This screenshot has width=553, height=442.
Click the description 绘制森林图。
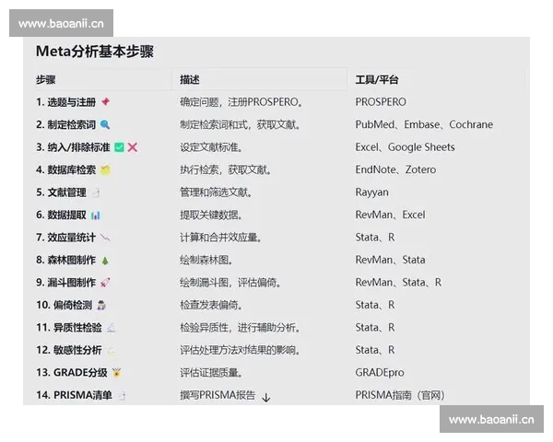(x=206, y=260)
